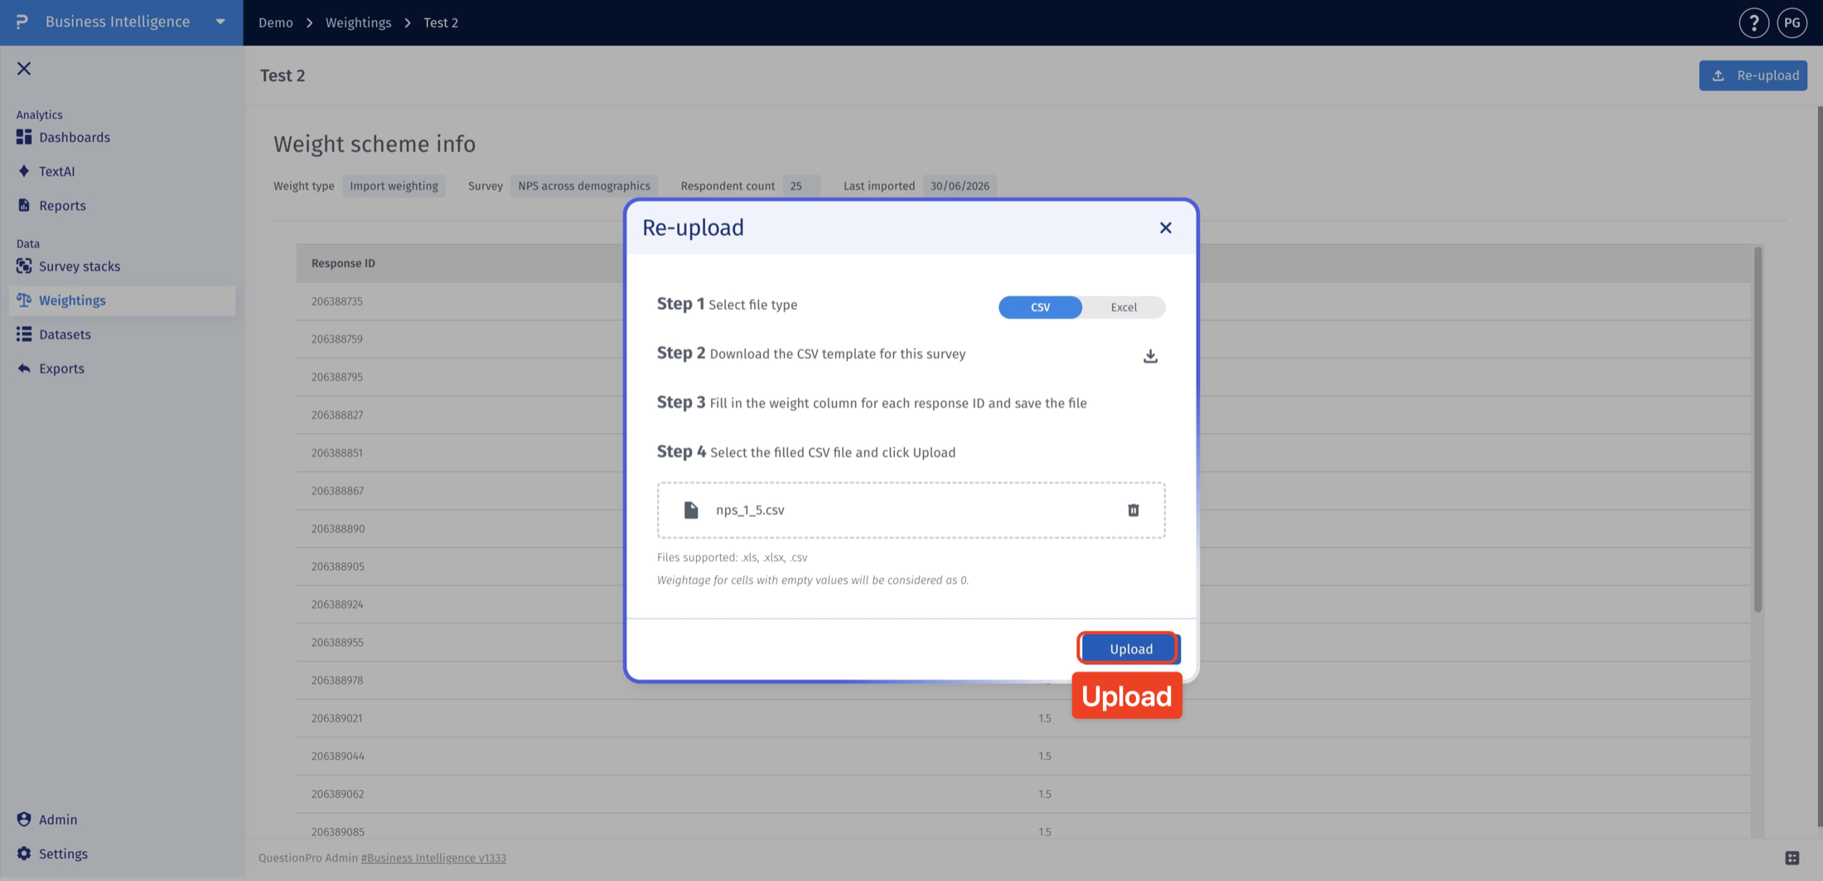Click the Re-upload button at top right
The image size is (1823, 881).
click(x=1753, y=75)
